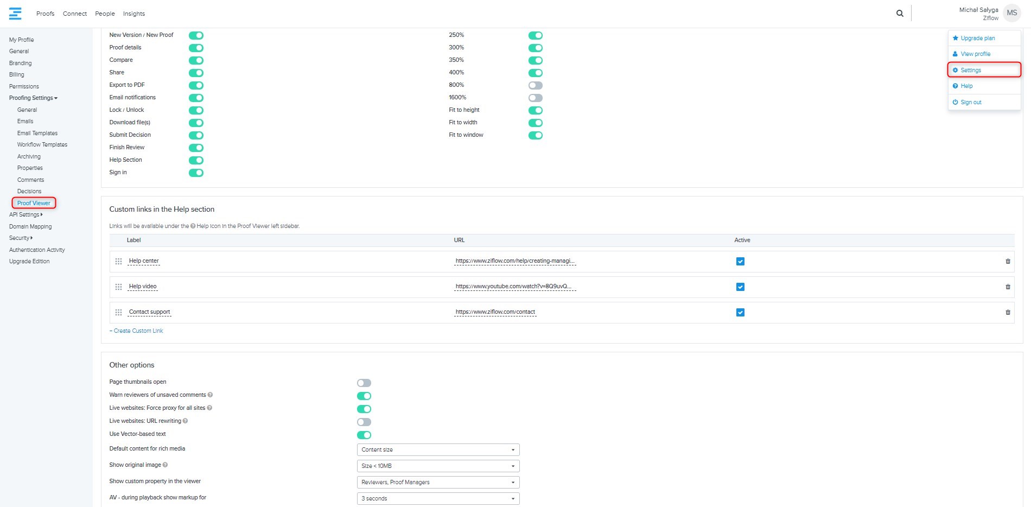Image resolution: width=1031 pixels, height=507 pixels.
Task: Uncheck Active checkbox for Help video
Action: pos(740,287)
